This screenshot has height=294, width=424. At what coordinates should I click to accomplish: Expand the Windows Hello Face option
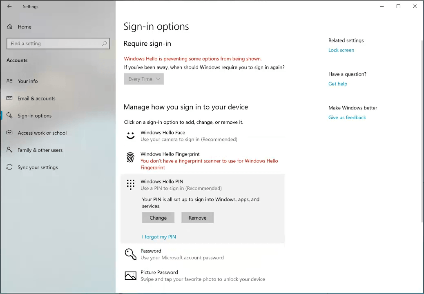click(188, 136)
